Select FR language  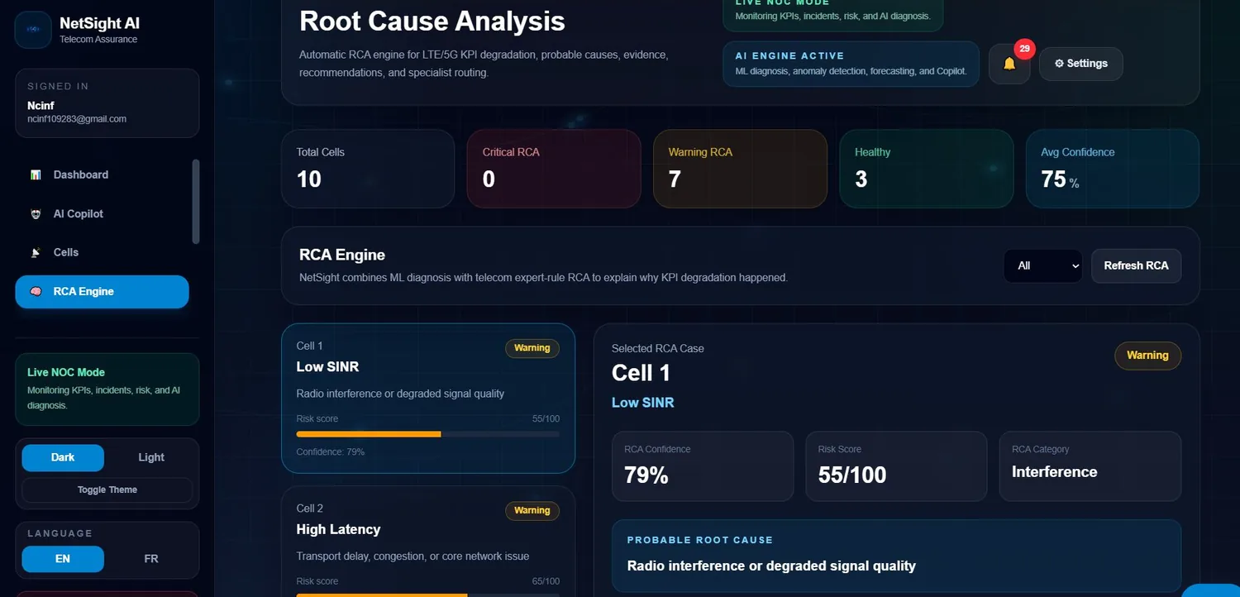click(x=151, y=559)
